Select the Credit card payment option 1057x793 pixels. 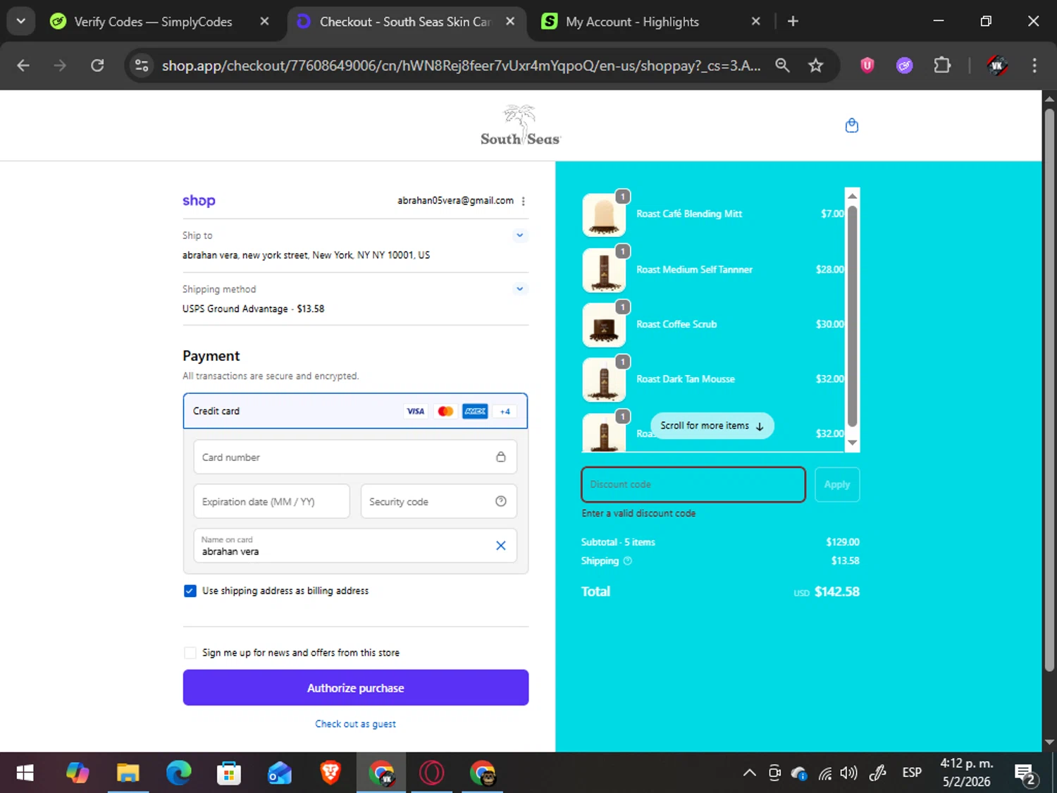(x=355, y=411)
